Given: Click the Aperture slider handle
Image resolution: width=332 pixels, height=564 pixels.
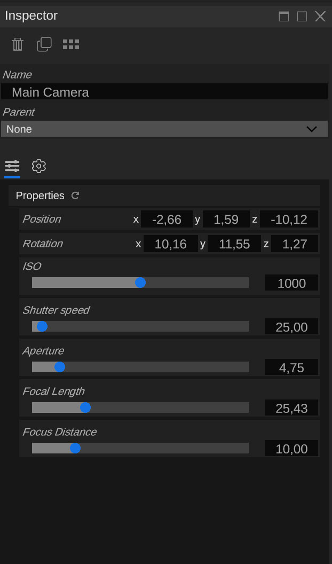Looking at the screenshot, I should (x=60, y=367).
